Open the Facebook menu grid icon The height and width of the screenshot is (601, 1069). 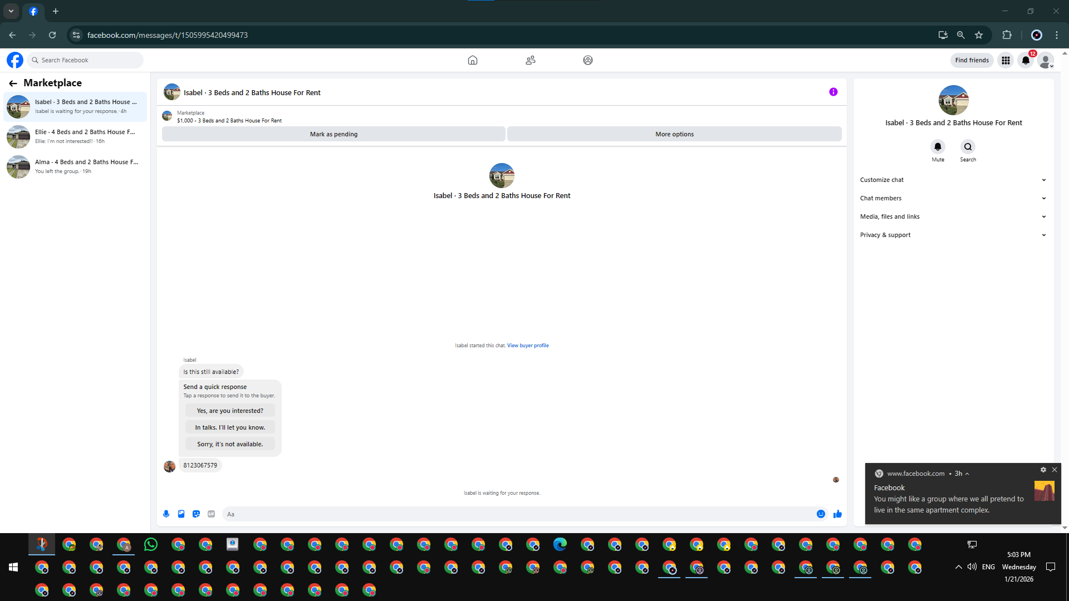pyautogui.click(x=1006, y=60)
